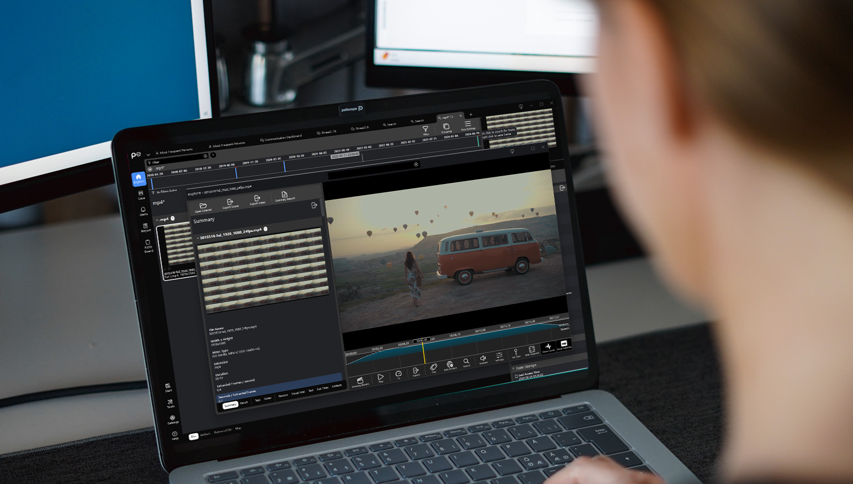Switch to the Communication Dashboard tab
This screenshot has width=853, height=484.
click(280, 138)
